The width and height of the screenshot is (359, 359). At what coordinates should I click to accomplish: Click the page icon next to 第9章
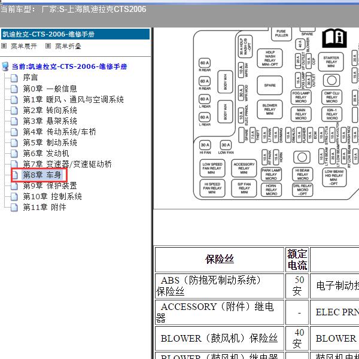[x=14, y=186]
